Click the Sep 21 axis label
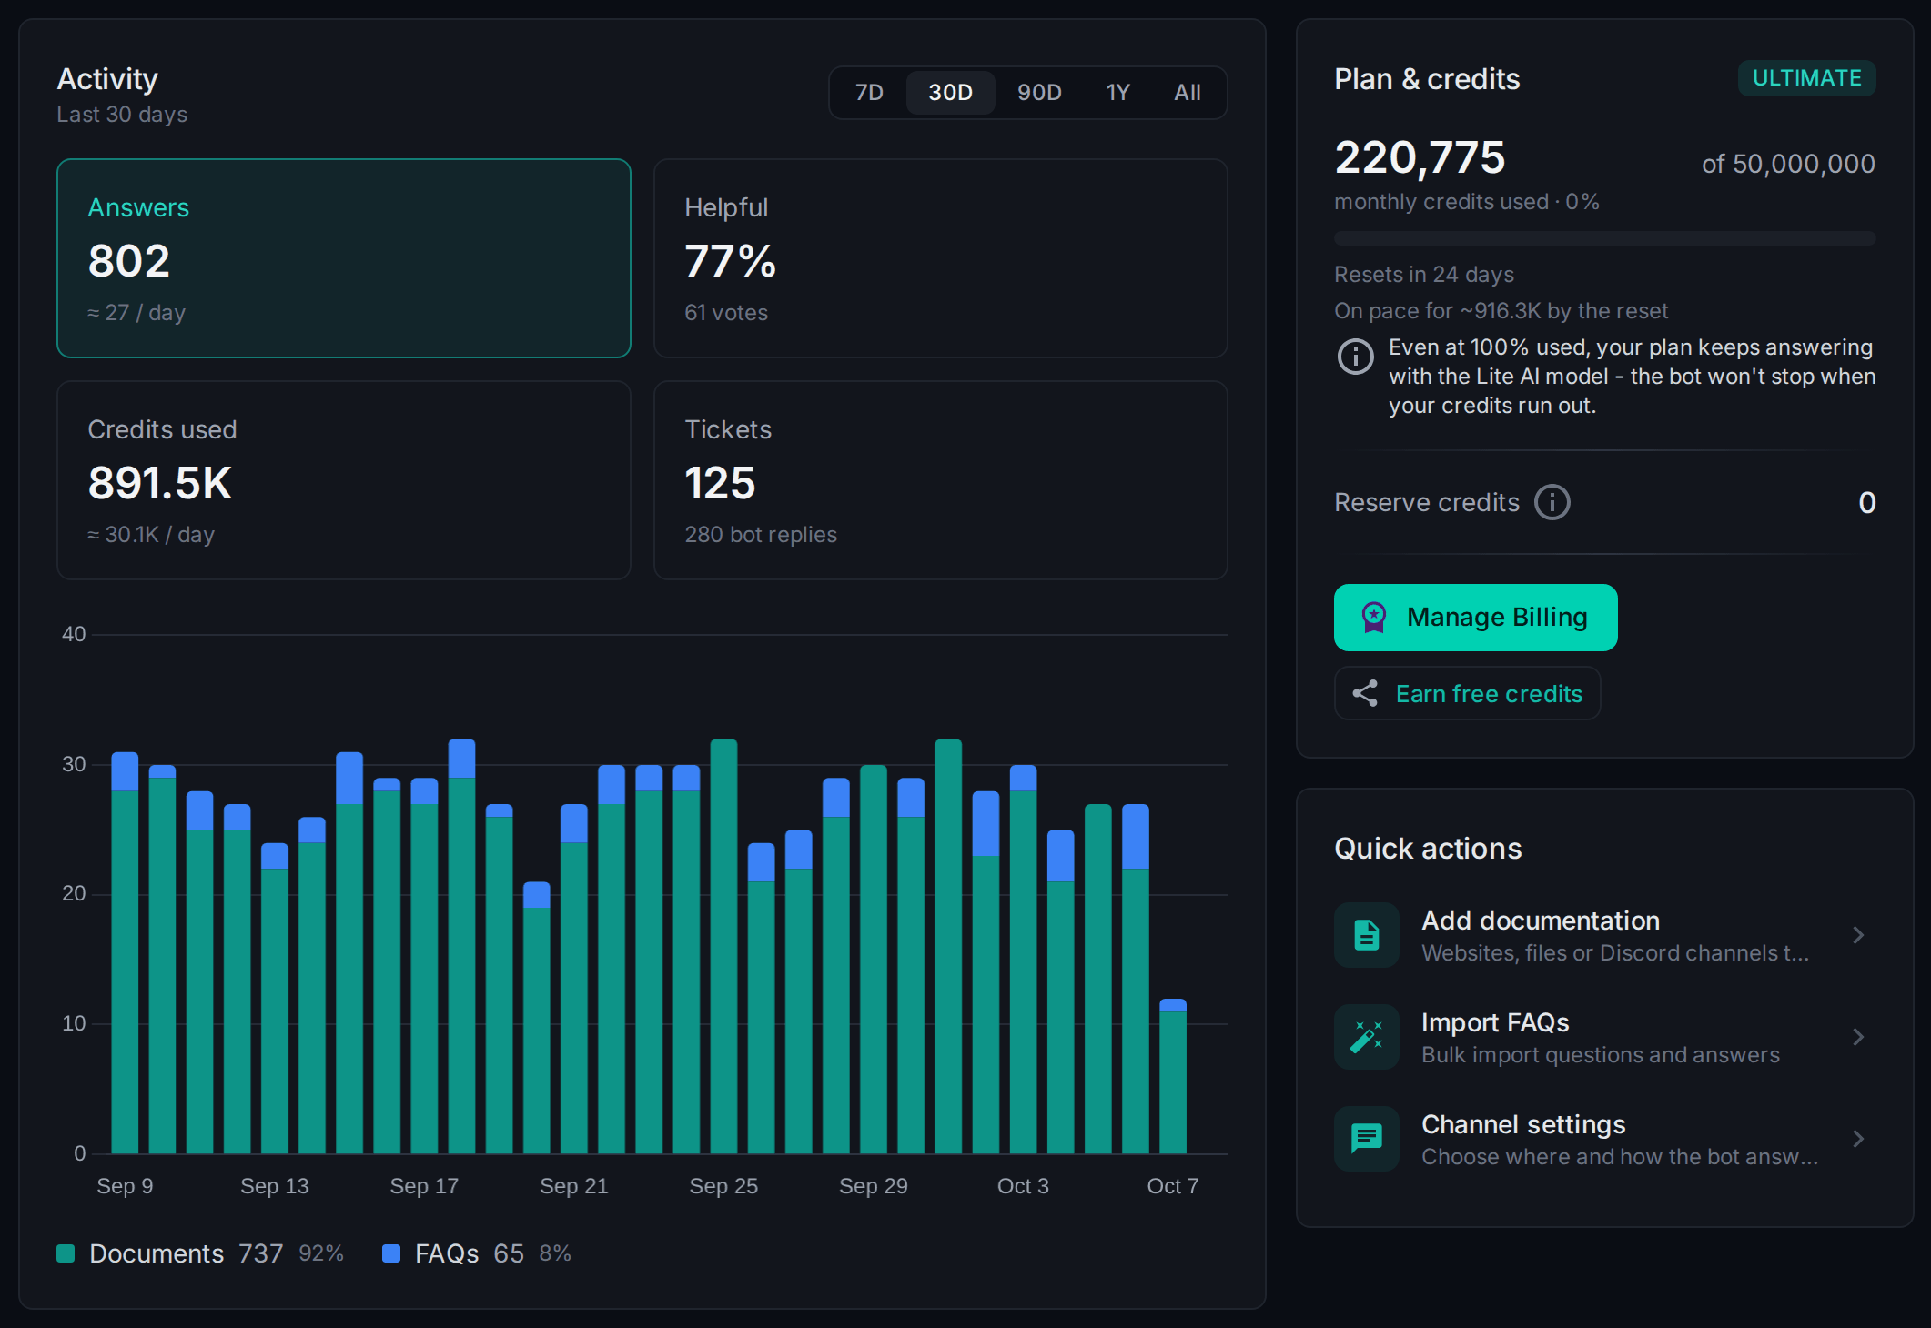 [574, 1186]
